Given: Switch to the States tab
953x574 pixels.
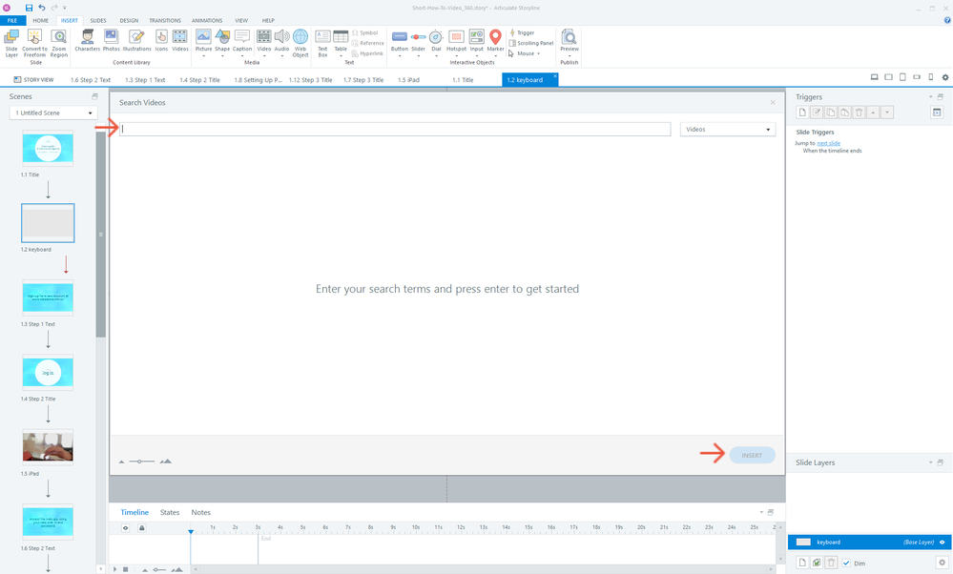Looking at the screenshot, I should coord(170,512).
